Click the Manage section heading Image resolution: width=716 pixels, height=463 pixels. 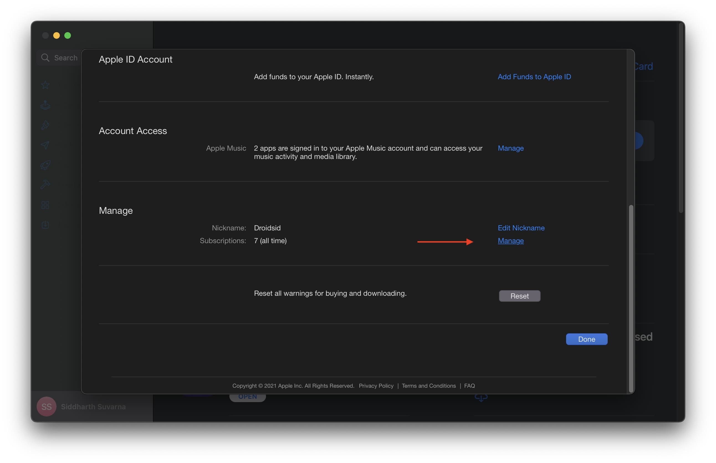coord(116,210)
